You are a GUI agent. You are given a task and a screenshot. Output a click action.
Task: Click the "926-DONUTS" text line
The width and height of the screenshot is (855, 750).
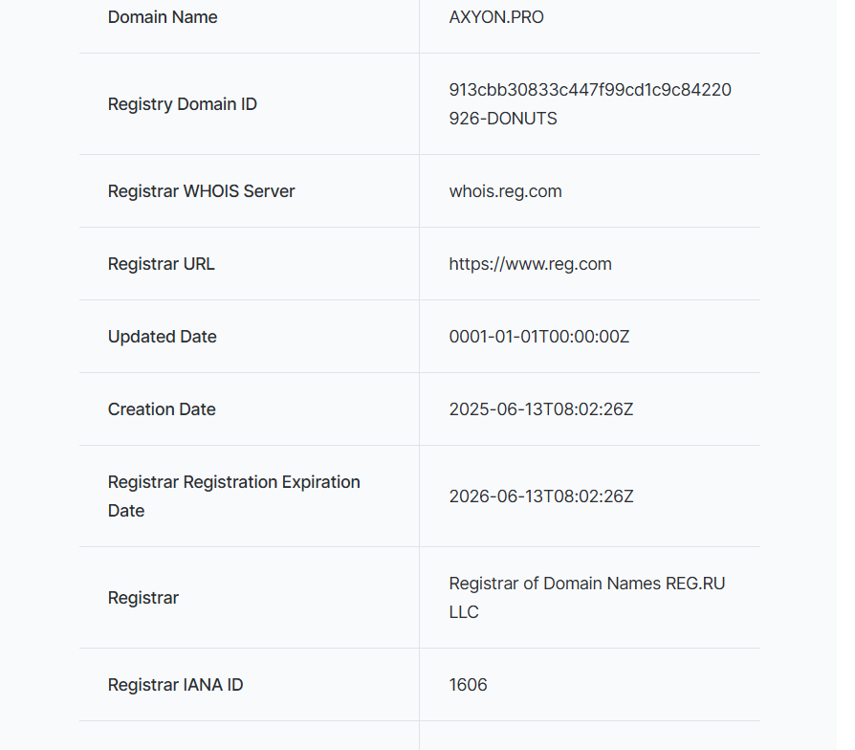click(503, 119)
